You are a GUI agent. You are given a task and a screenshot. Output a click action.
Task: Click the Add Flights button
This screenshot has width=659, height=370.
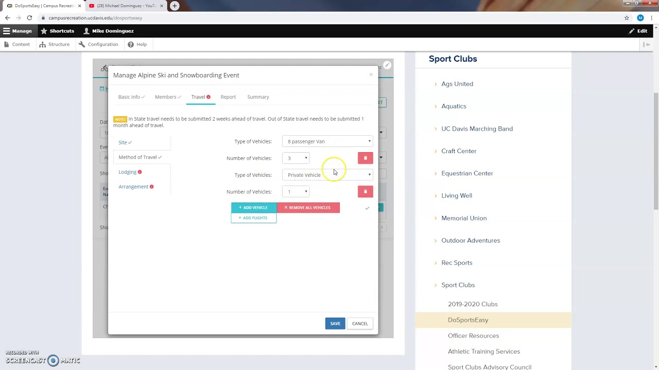[x=254, y=218]
